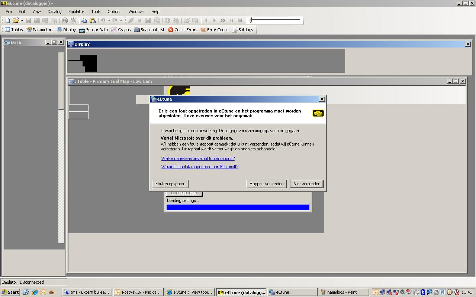Switch to 'eCtune :: View topi...' taskbar item
The image size is (476, 297).
point(189,292)
